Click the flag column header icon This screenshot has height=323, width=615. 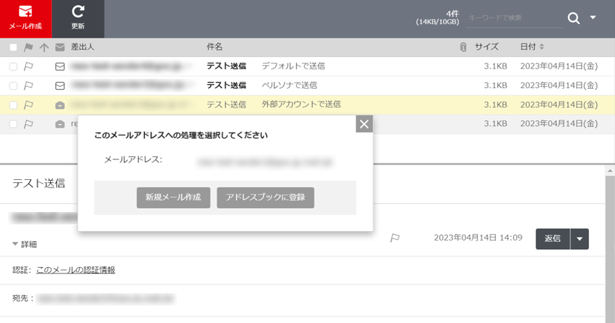coord(29,47)
